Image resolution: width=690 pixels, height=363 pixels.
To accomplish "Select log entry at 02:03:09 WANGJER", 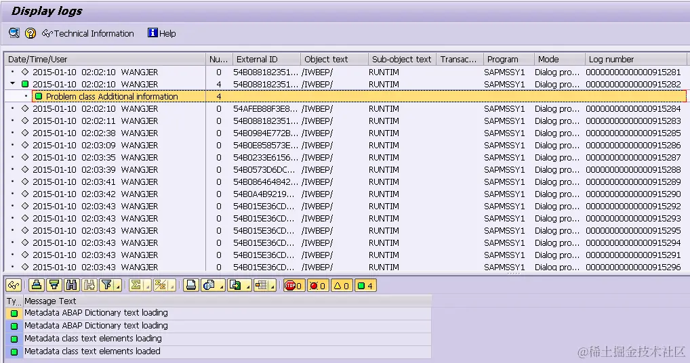I will (346, 145).
